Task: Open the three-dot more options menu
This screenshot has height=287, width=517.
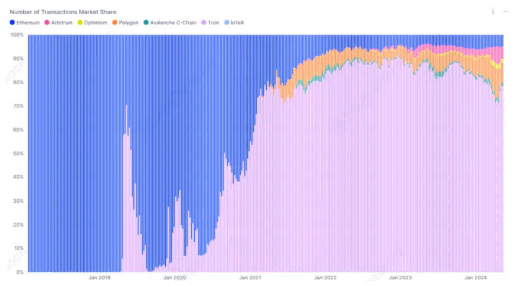Action: (x=506, y=11)
